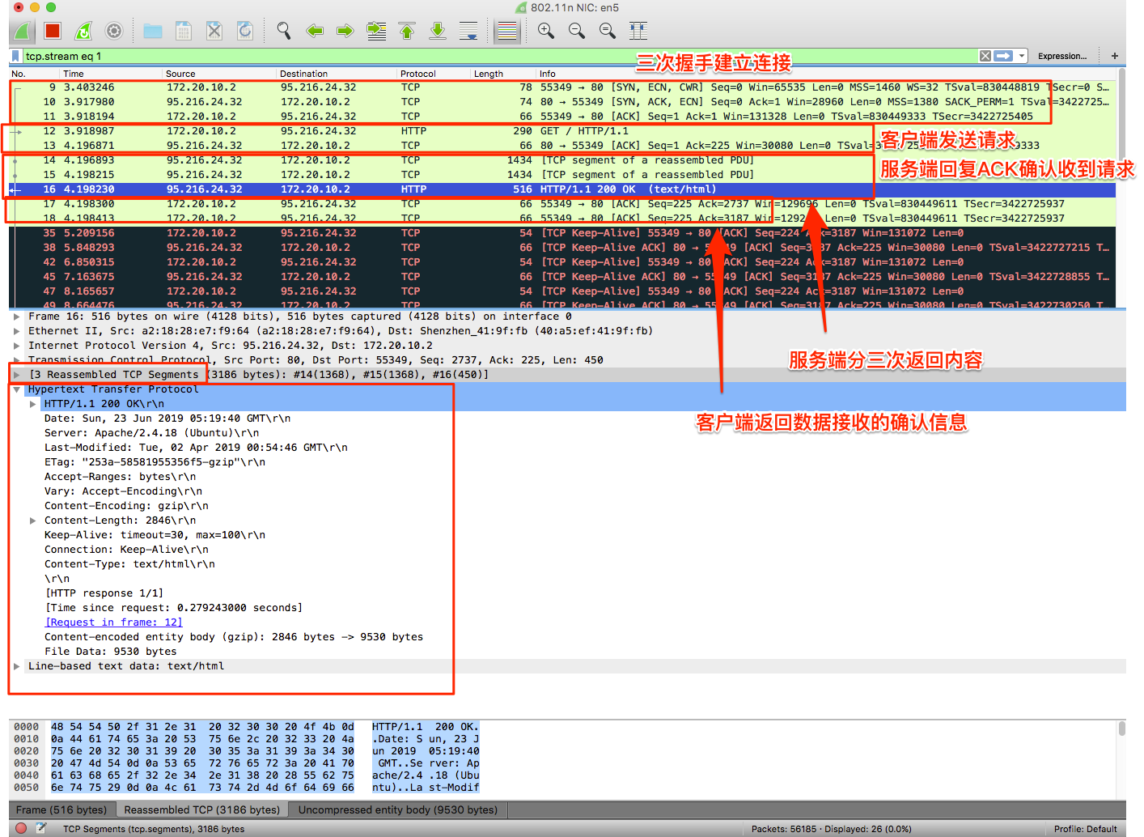Select packet 47 Keep-Alive row
This screenshot has width=1144, height=837.
[562, 291]
